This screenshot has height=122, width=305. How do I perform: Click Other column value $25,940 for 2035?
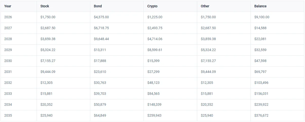207,115
